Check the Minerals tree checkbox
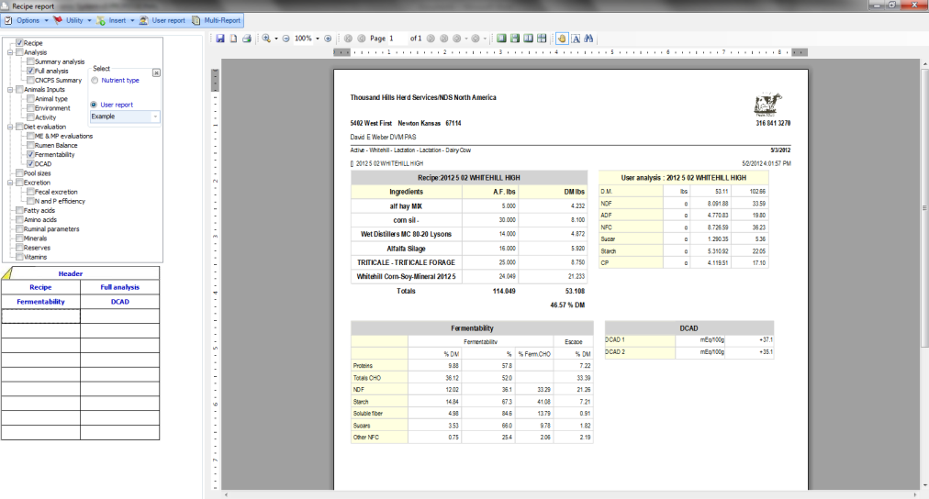The height and width of the screenshot is (499, 929). coord(19,238)
